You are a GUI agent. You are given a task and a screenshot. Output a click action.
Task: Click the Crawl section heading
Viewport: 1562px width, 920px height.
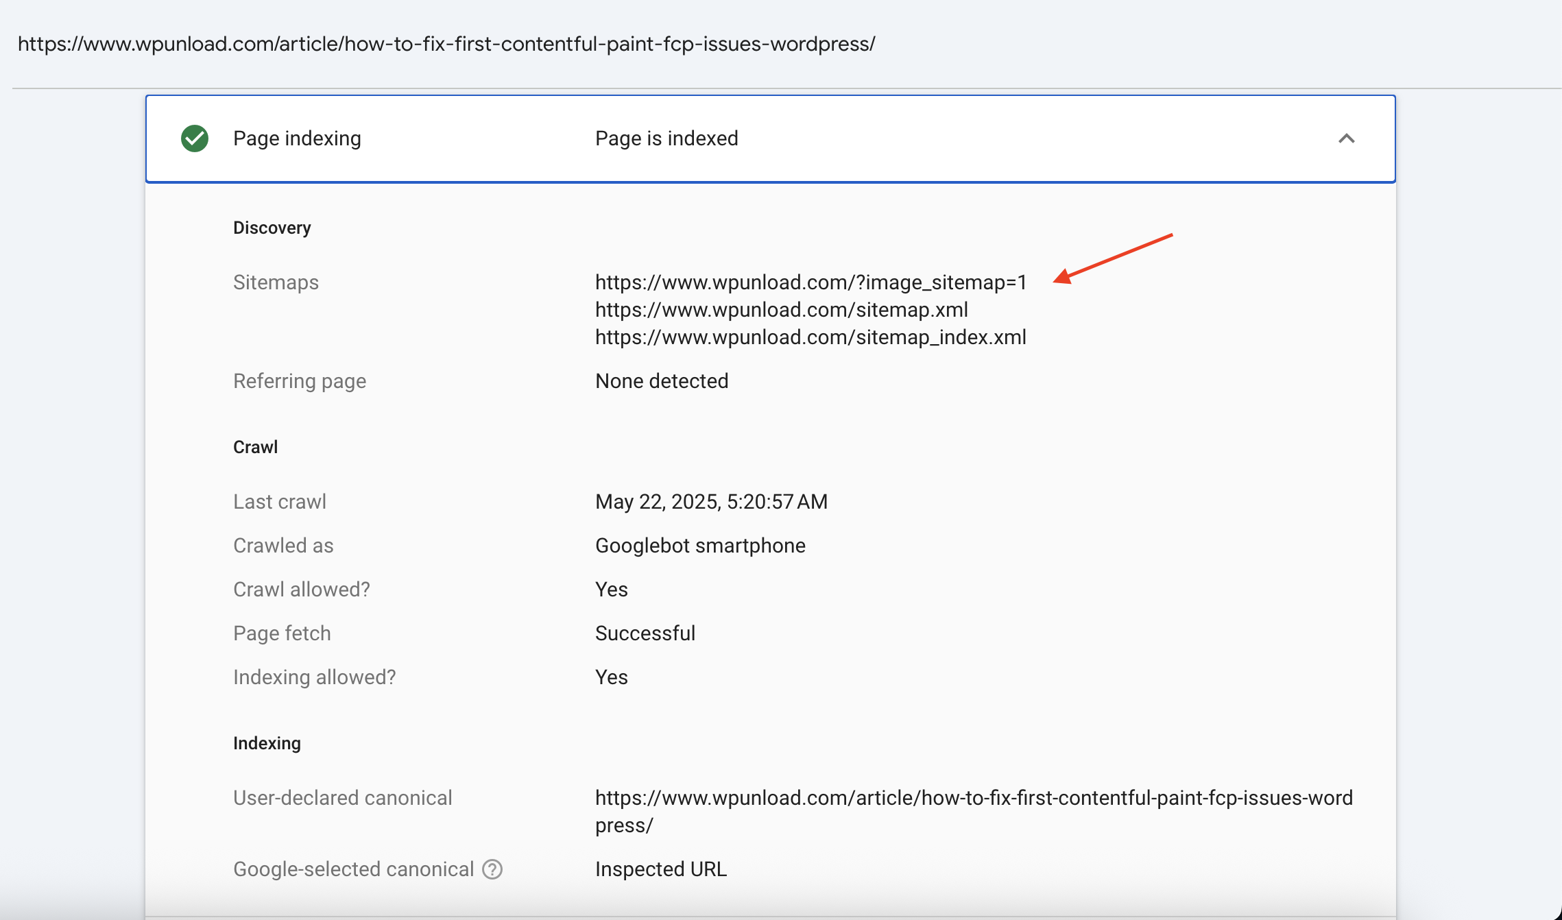[255, 447]
